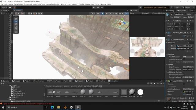This screenshot has height=110, width=196.
Task: Open the Invector menu
Action: [x=74, y=4]
